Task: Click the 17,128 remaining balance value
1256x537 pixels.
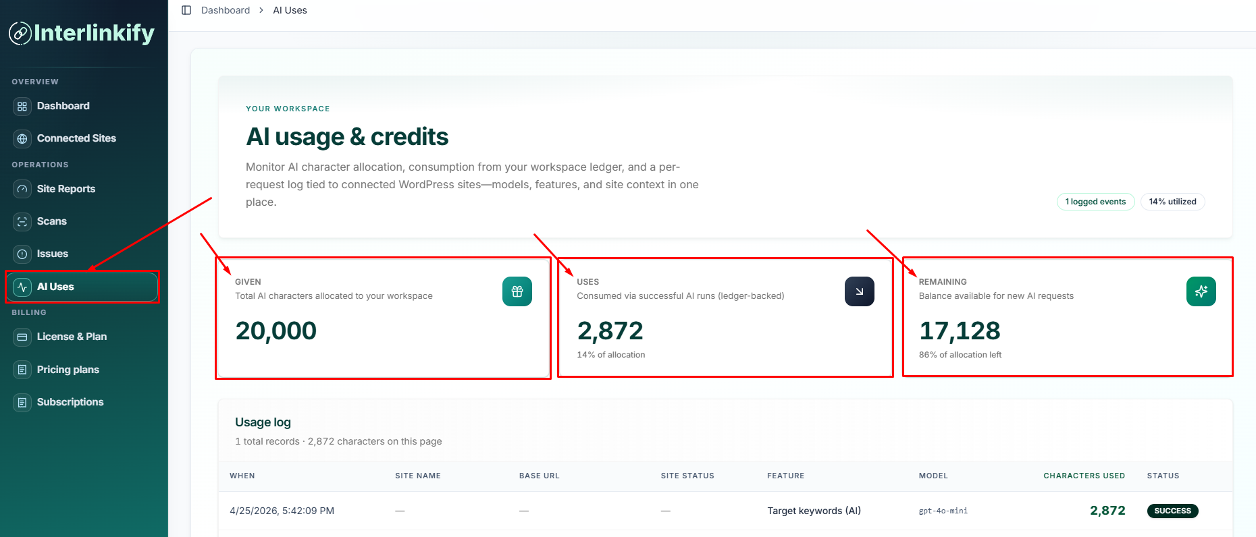Action: (960, 331)
